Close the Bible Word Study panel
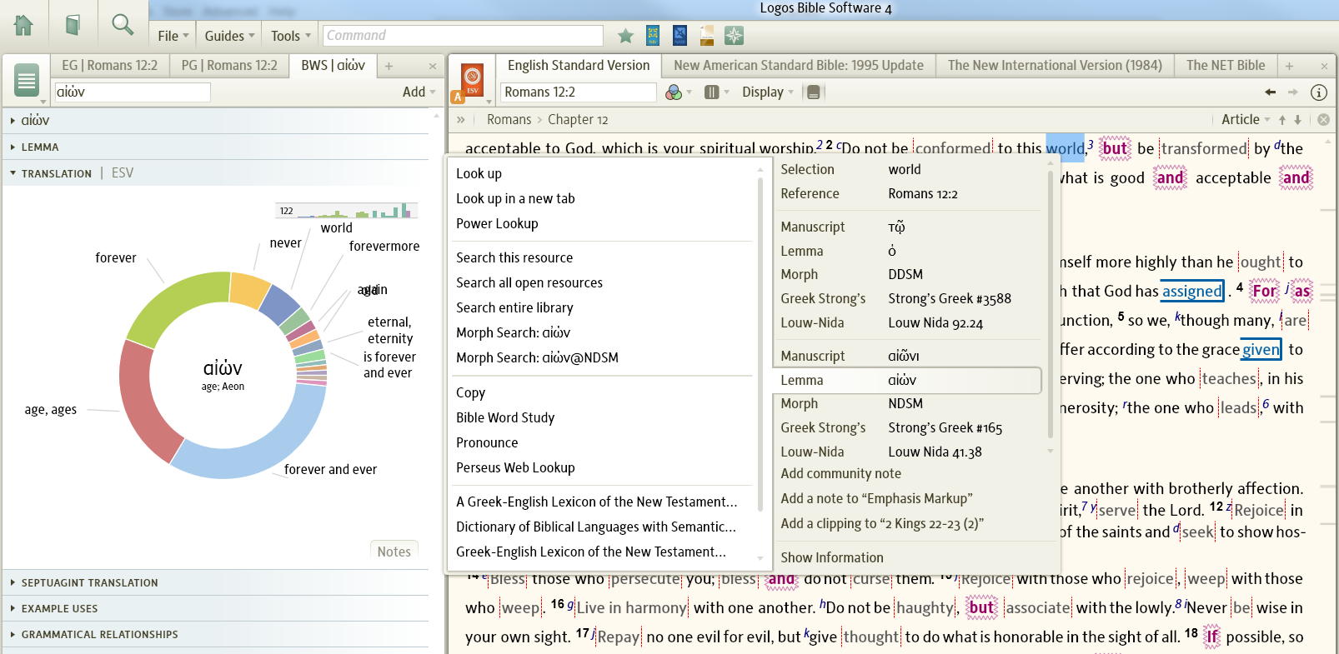The width and height of the screenshot is (1339, 654). click(433, 66)
